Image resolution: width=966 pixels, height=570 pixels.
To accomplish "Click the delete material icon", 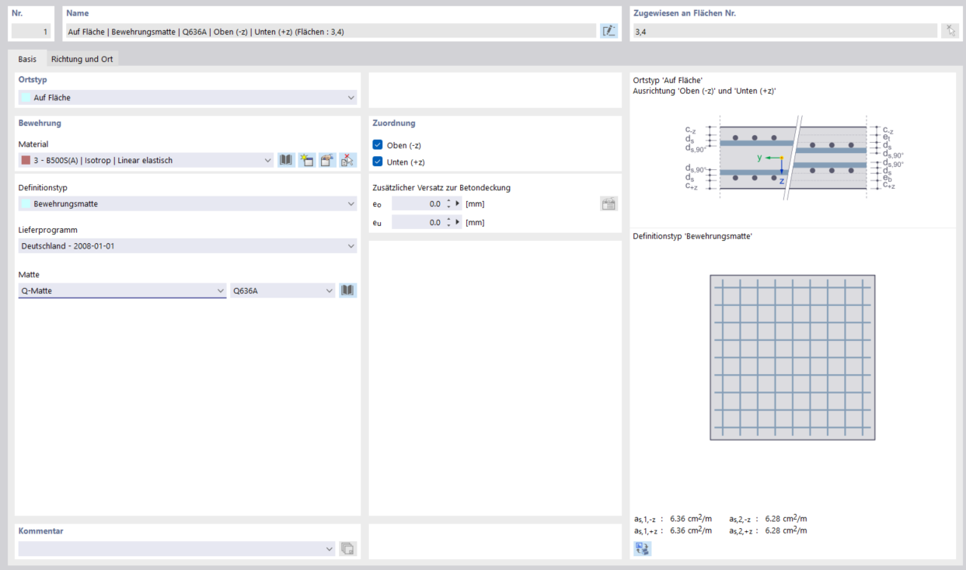I will pyautogui.click(x=347, y=161).
